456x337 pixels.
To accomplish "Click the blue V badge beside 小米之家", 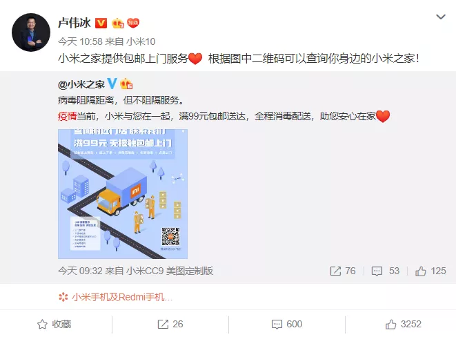I will (112, 84).
